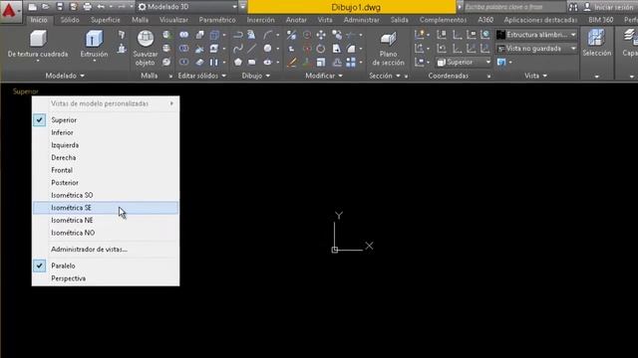
Task: Open the Modelado 3D workspace dropdown
Action: [x=187, y=7]
